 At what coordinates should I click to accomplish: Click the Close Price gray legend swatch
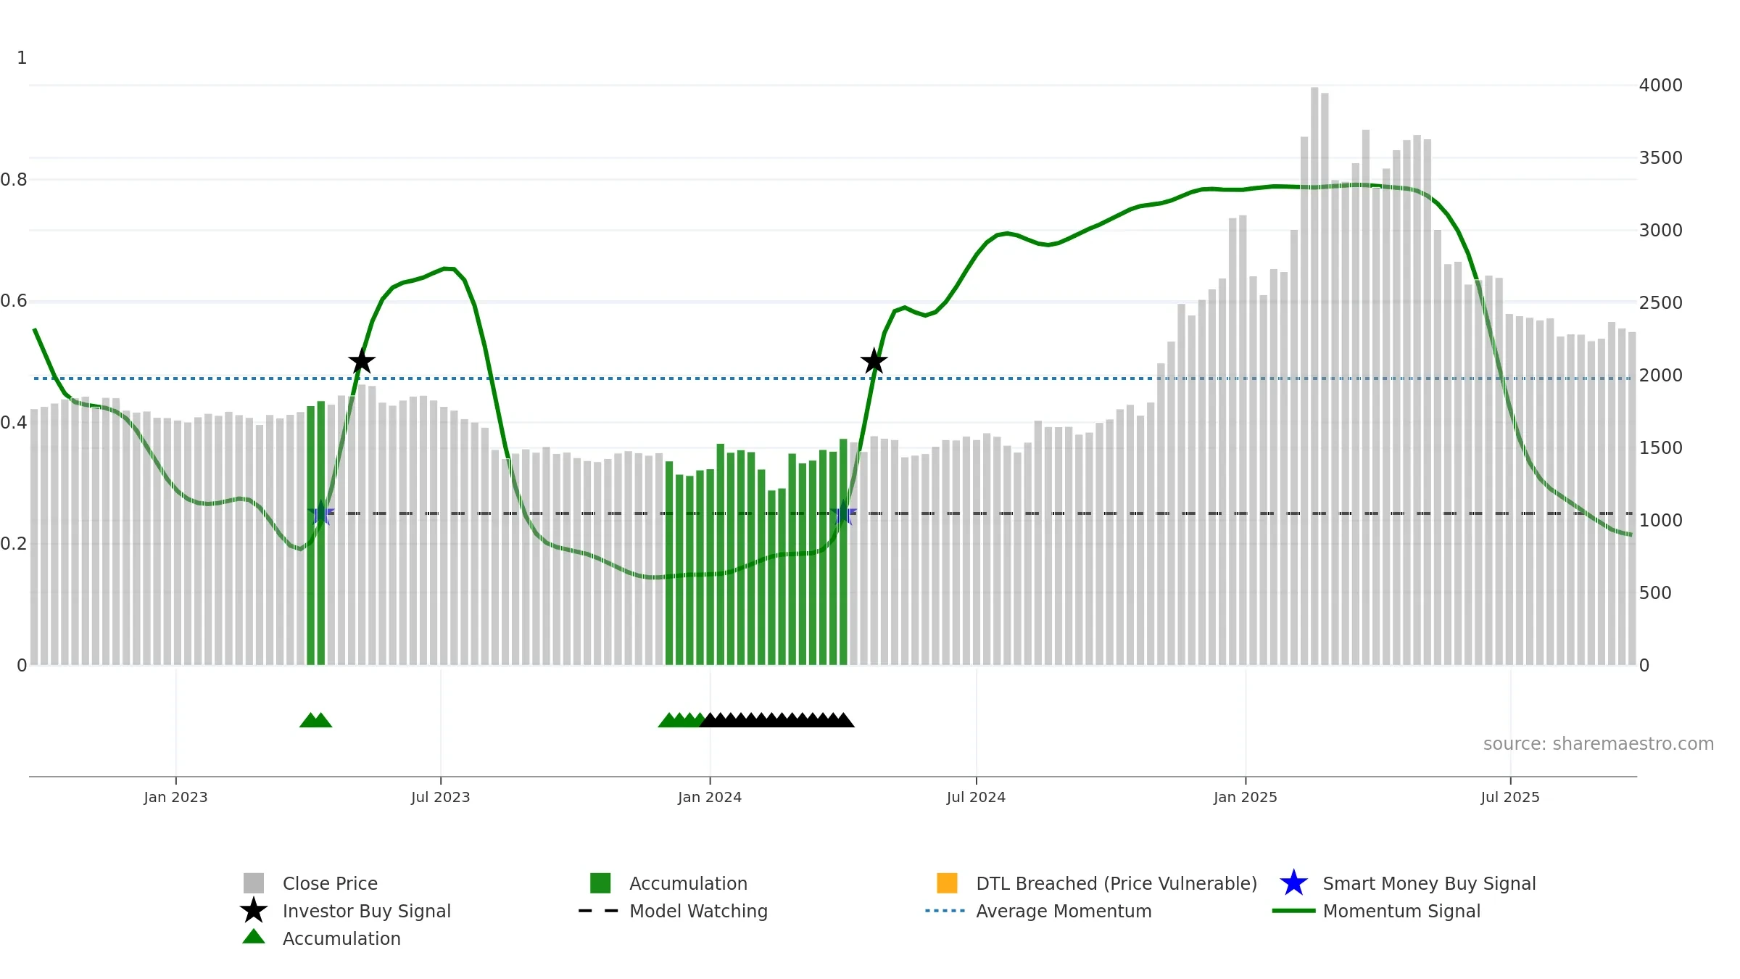pyautogui.click(x=254, y=883)
